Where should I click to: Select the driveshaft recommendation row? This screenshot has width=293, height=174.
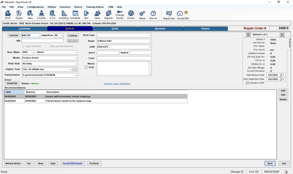tap(96, 96)
